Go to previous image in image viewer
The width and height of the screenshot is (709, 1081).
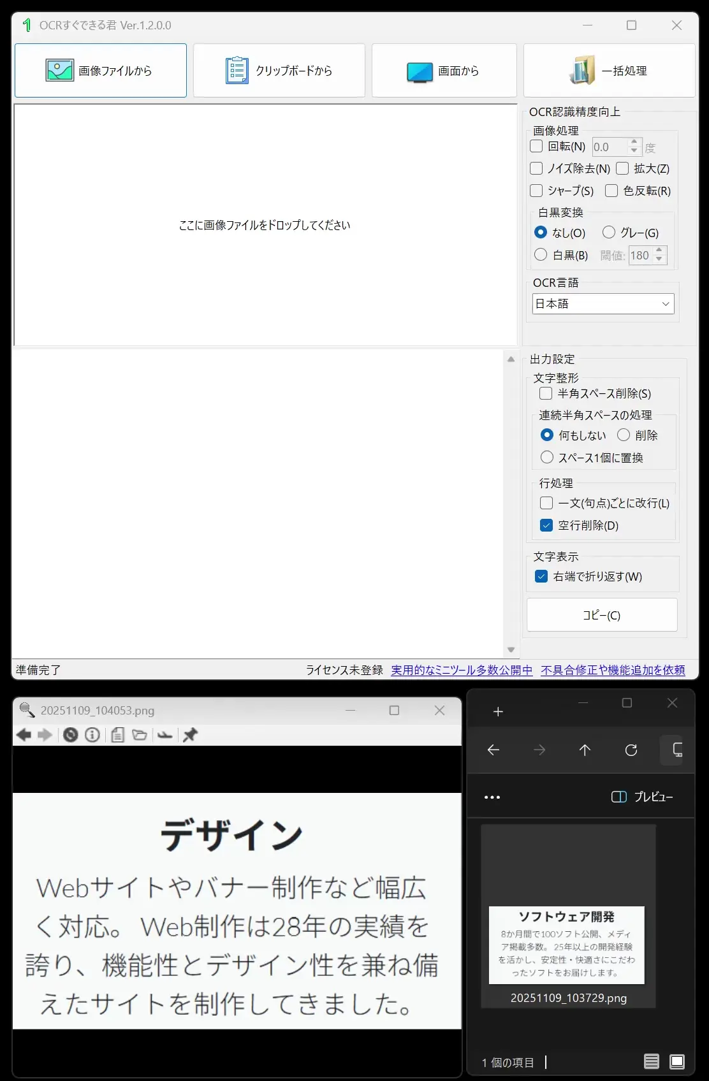click(x=24, y=735)
